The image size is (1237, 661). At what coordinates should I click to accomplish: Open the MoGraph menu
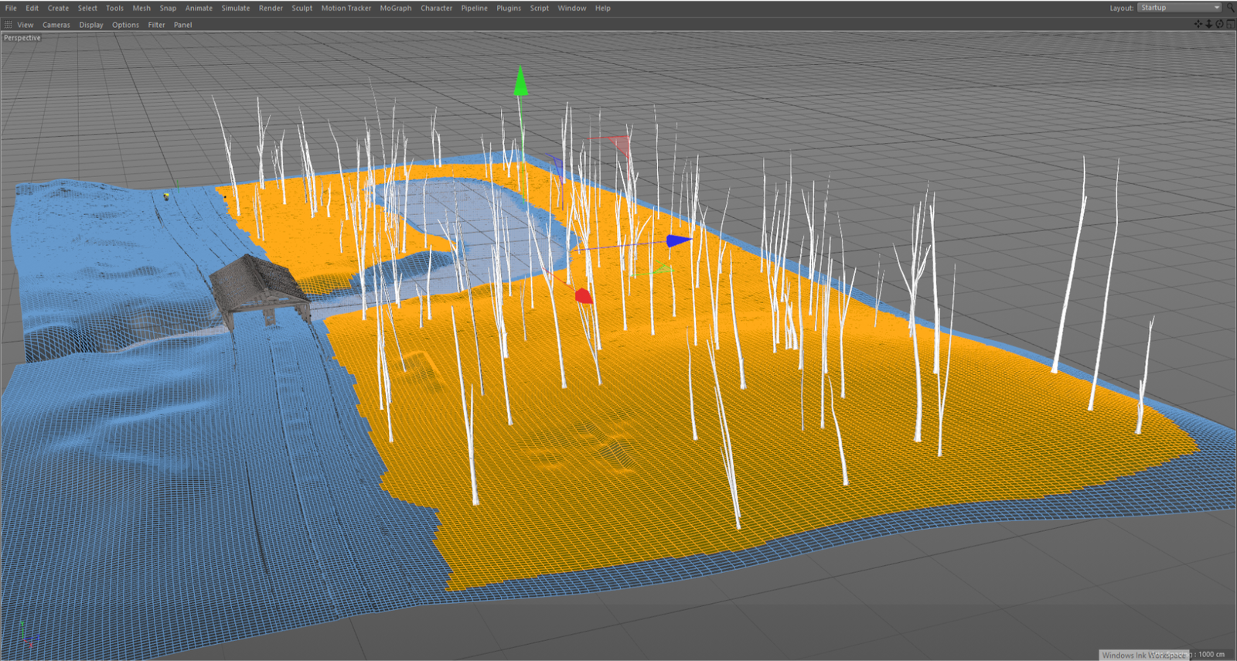point(396,9)
